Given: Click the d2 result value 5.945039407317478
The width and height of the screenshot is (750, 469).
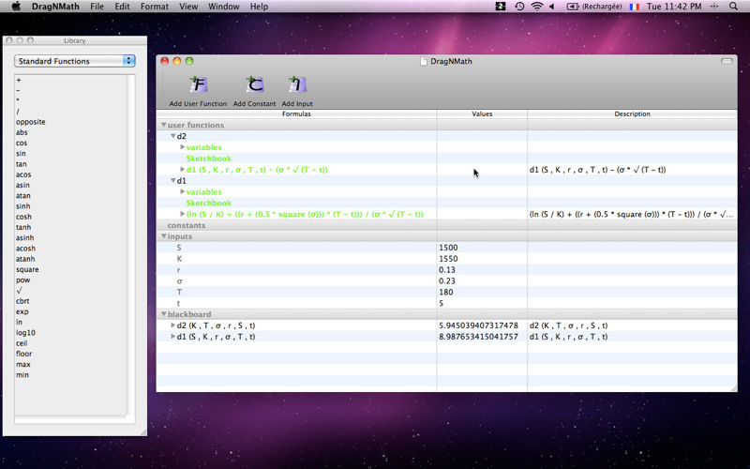Looking at the screenshot, I should click(x=478, y=325).
